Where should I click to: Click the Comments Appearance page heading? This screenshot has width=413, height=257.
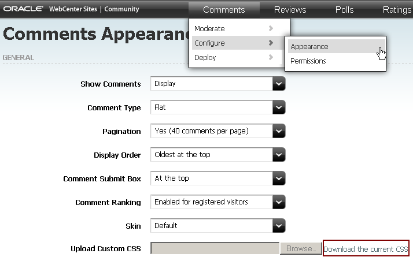click(96, 35)
